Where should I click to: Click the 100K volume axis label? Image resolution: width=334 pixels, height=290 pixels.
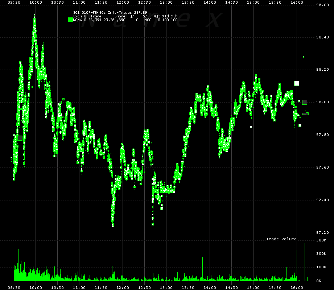tap(321, 267)
